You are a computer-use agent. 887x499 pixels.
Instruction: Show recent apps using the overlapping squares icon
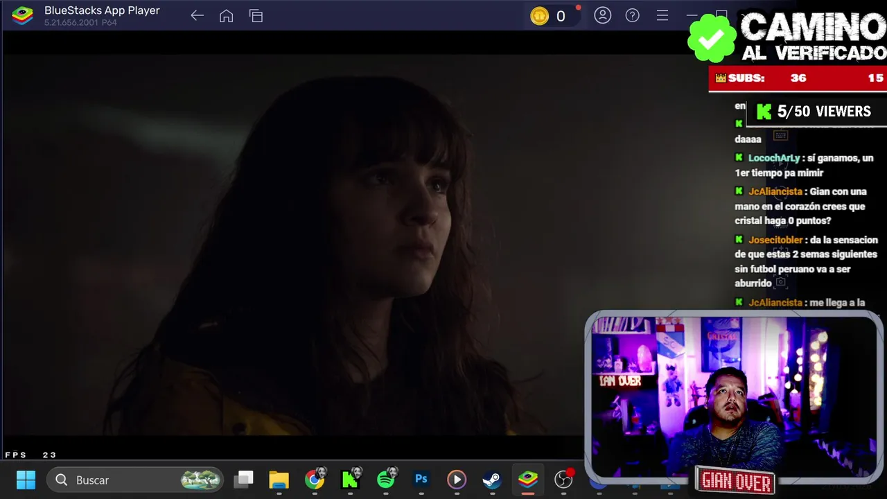(x=256, y=16)
